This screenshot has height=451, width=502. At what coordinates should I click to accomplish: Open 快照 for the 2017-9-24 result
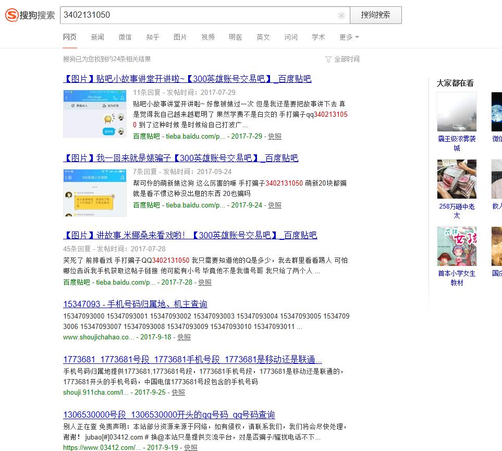pyautogui.click(x=275, y=205)
